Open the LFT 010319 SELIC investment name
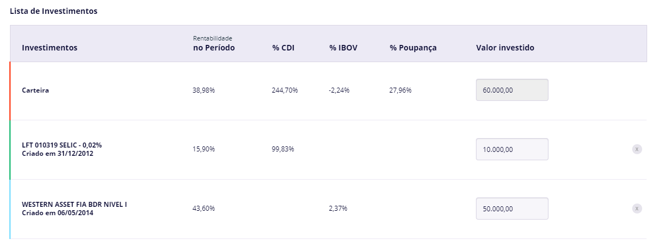Screen dimensions: 656x249 [x=61, y=145]
